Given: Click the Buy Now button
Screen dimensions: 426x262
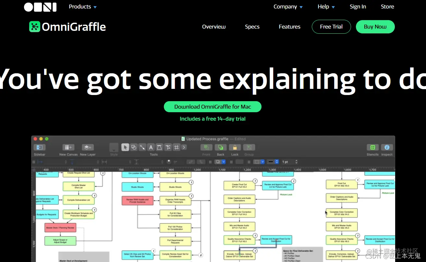Looking at the screenshot, I should 375,27.
